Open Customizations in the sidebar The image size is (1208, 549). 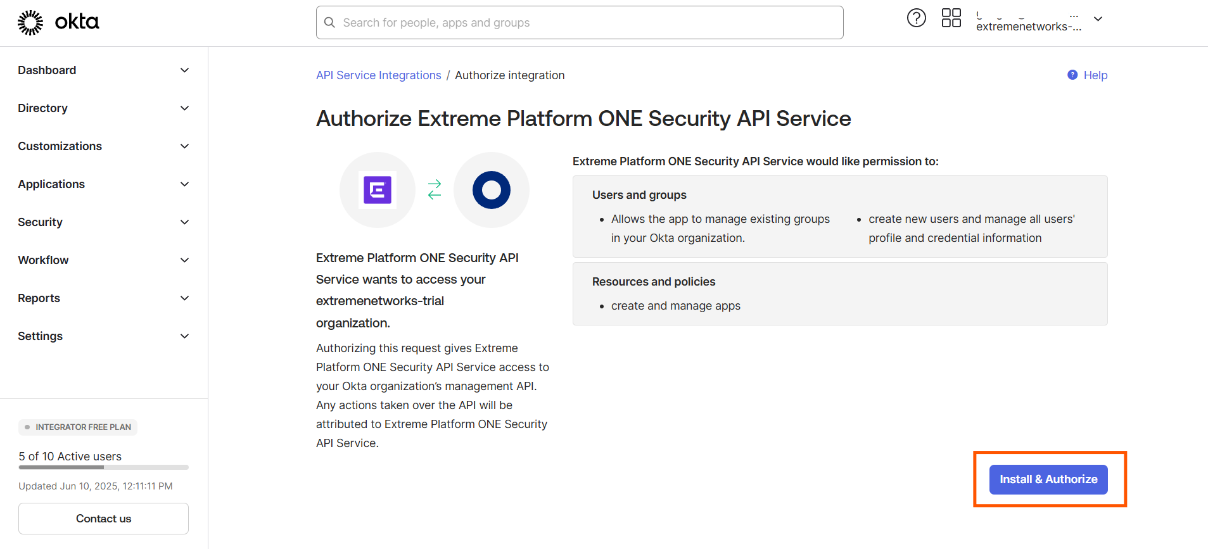[60, 146]
